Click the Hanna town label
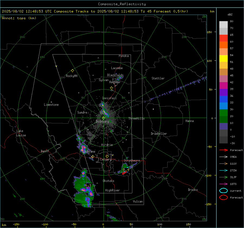The height and width of the screenshot is (228, 244). click(190, 121)
